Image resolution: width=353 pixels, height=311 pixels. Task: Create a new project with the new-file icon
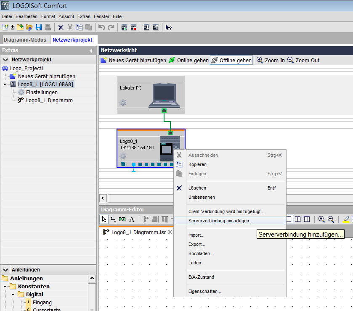pyautogui.click(x=5, y=27)
